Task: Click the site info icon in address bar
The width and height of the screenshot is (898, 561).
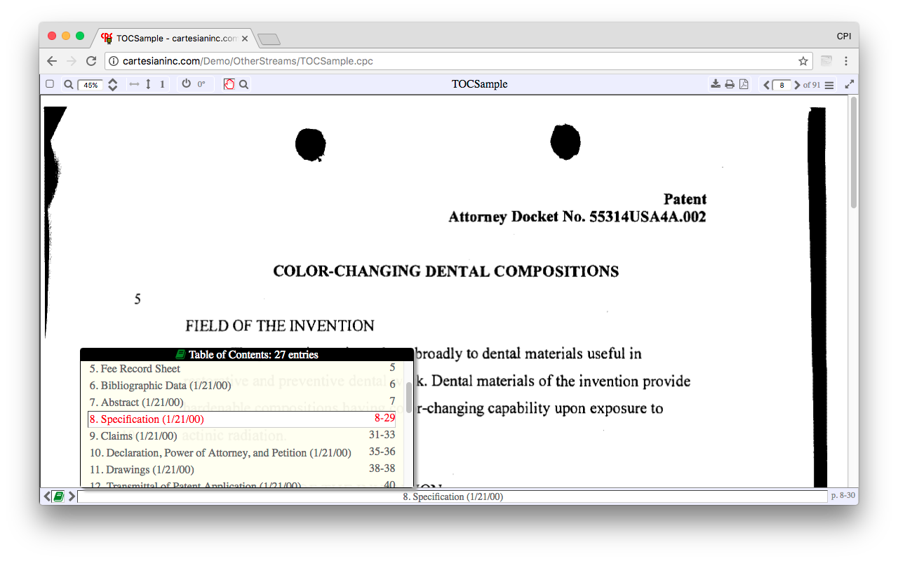Action: click(x=114, y=61)
